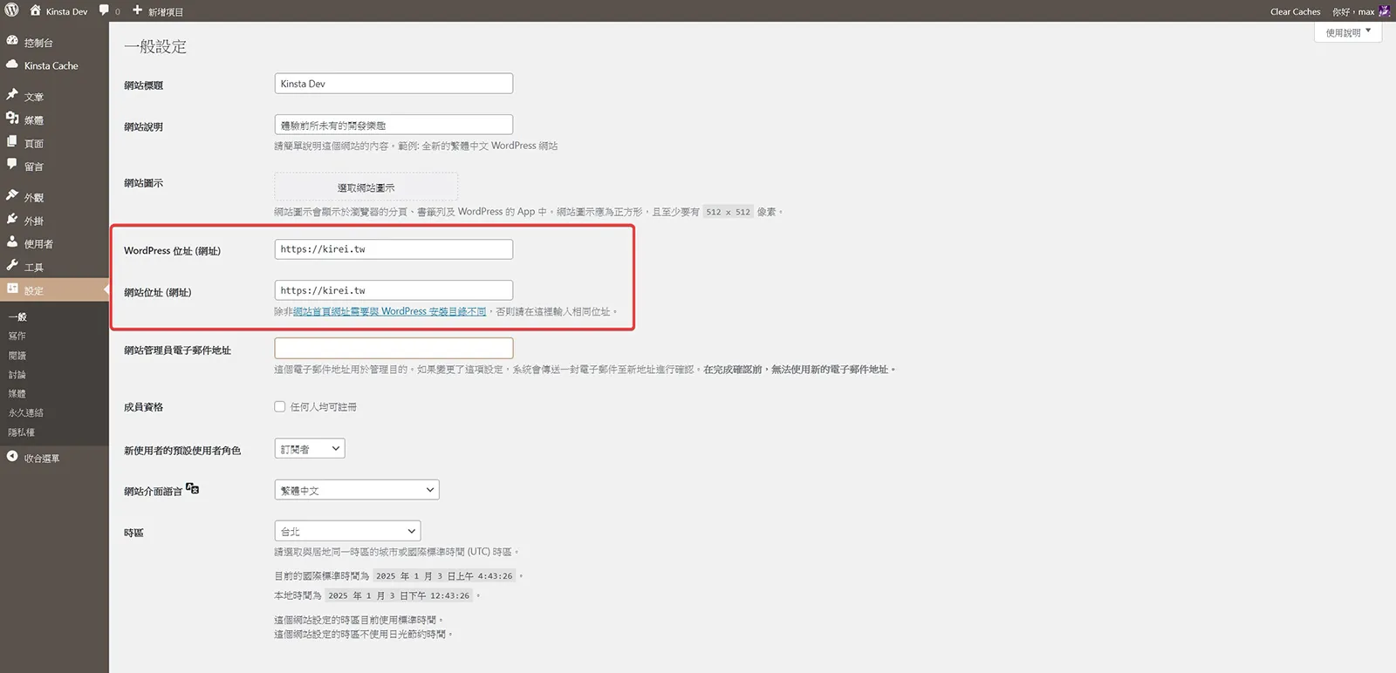Open the 永久連結 settings submenu item
Viewport: 1396px width, 673px height.
pos(26,413)
